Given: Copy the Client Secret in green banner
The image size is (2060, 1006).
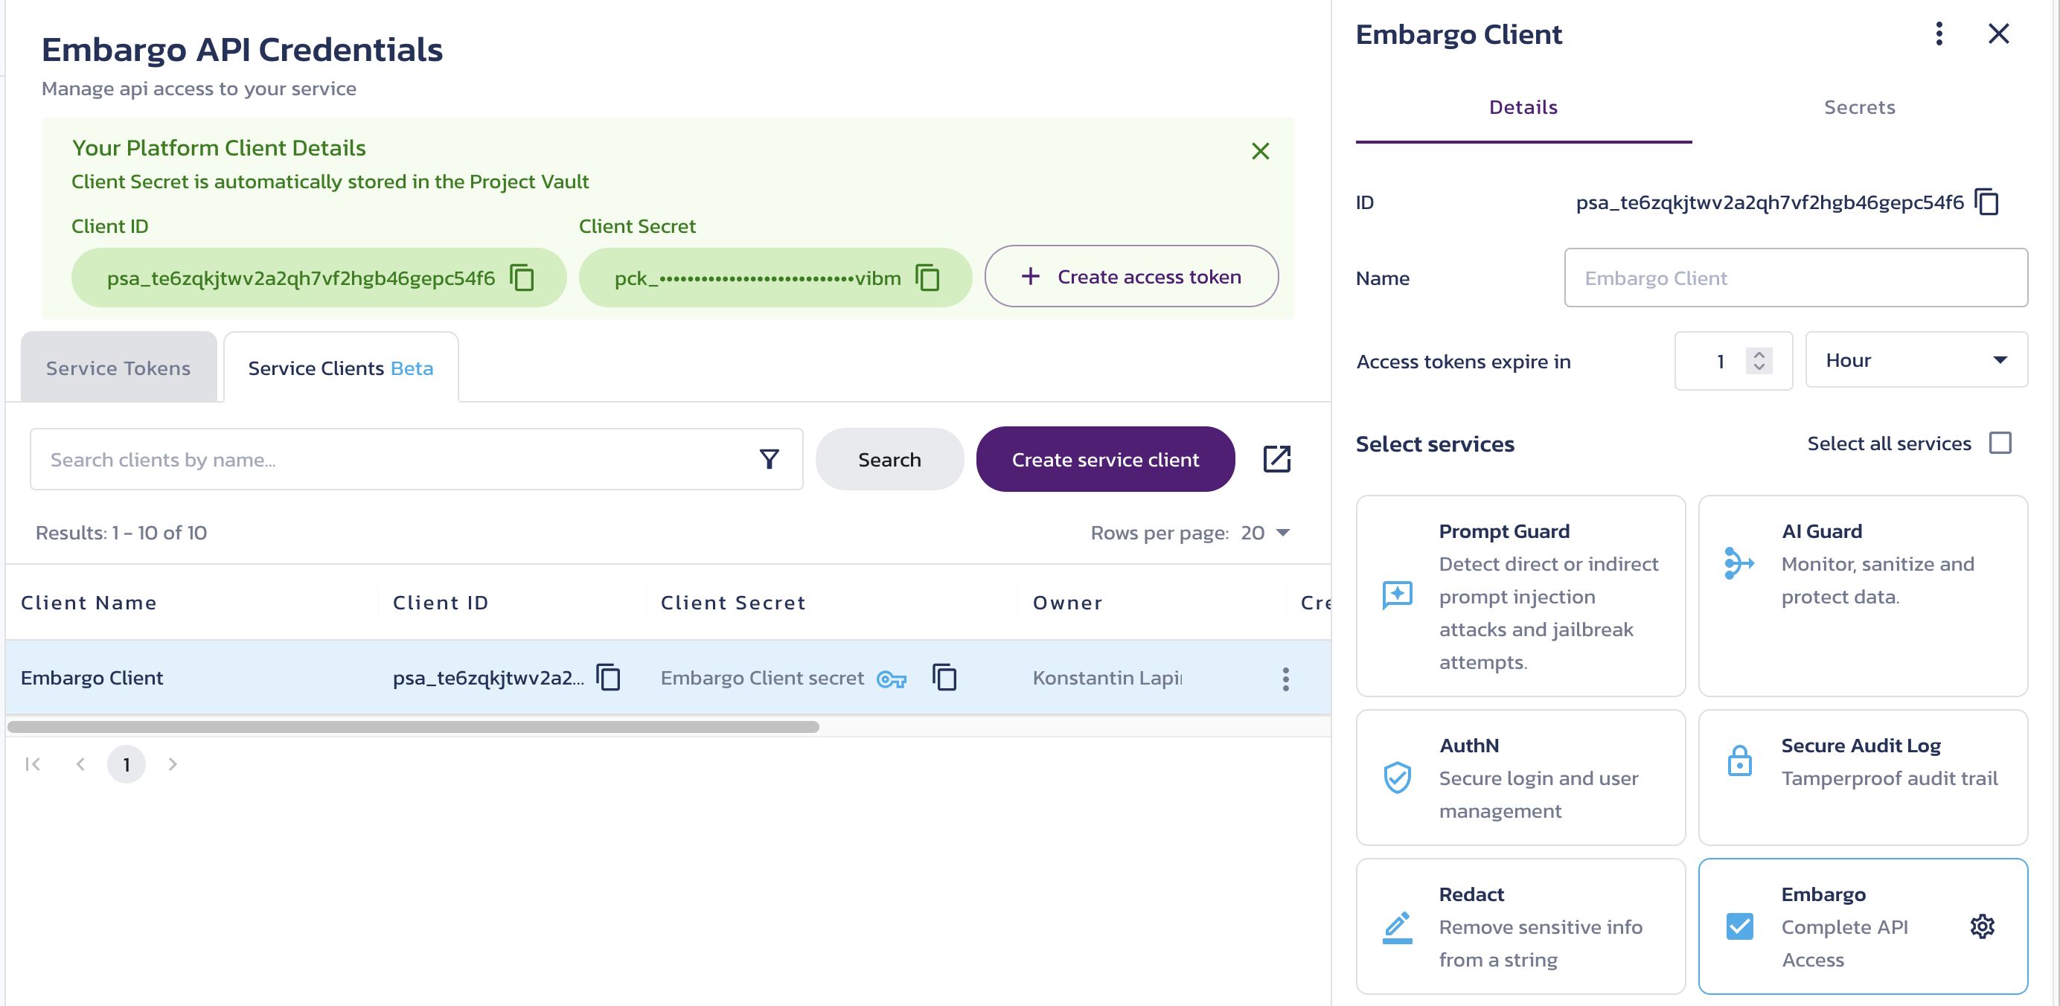Looking at the screenshot, I should point(927,278).
